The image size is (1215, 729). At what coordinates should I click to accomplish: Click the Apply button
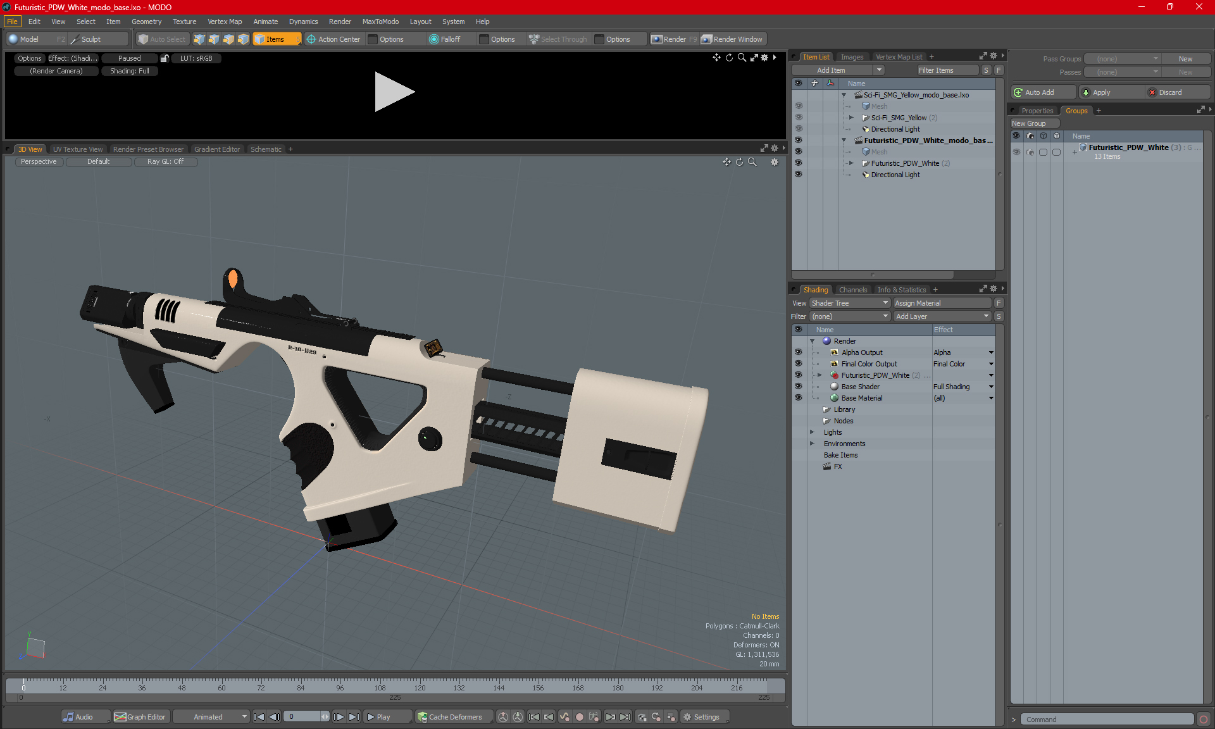[x=1111, y=92]
